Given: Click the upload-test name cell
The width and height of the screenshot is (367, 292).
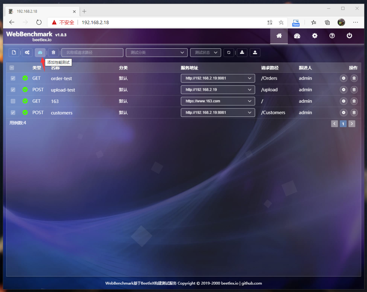Looking at the screenshot, I should 63,90.
